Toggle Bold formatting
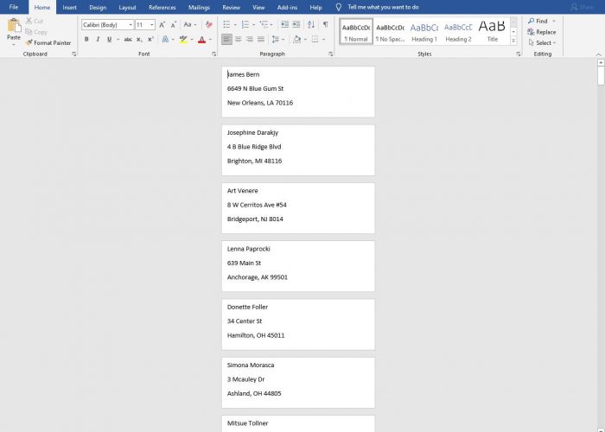 pos(86,40)
